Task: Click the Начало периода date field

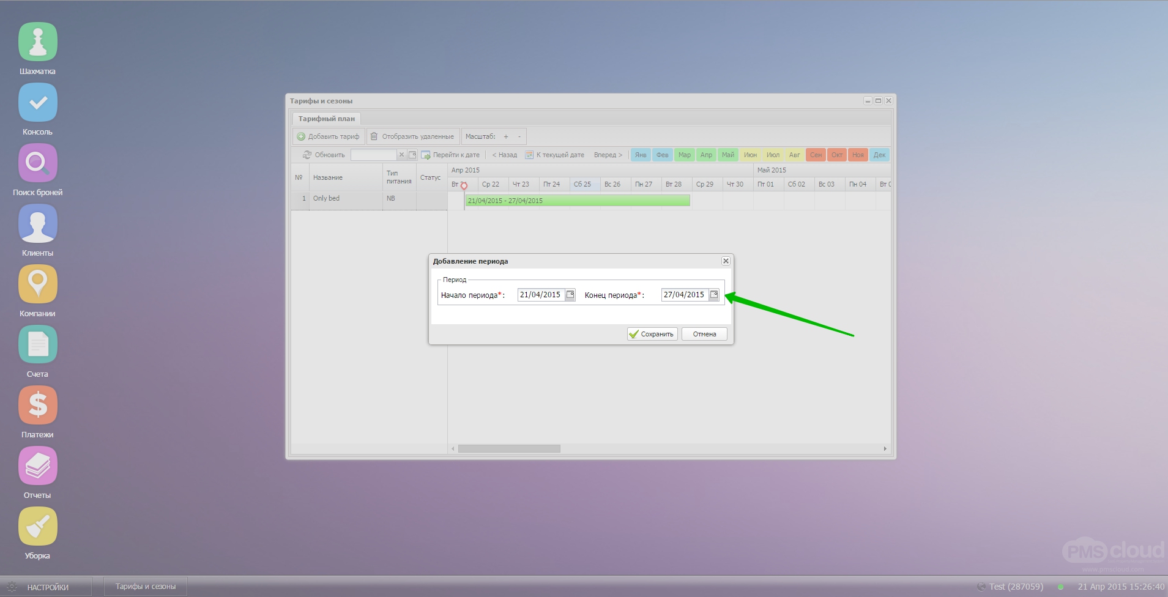Action: pos(541,295)
